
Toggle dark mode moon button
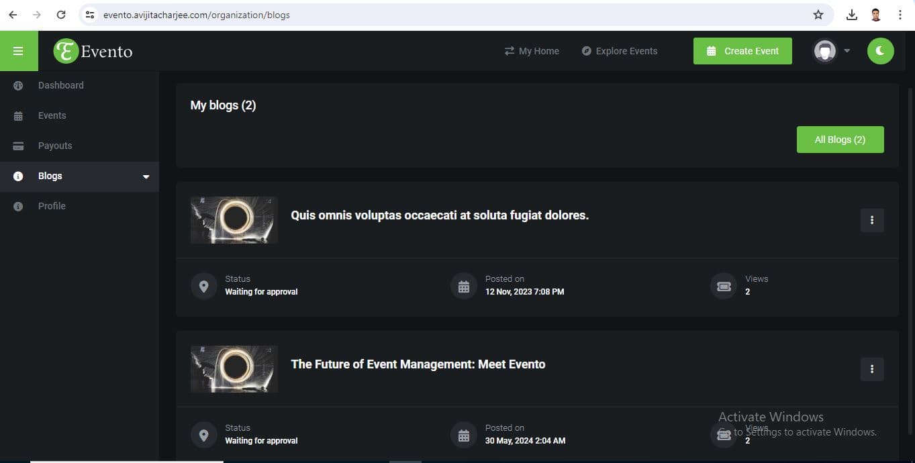click(881, 51)
